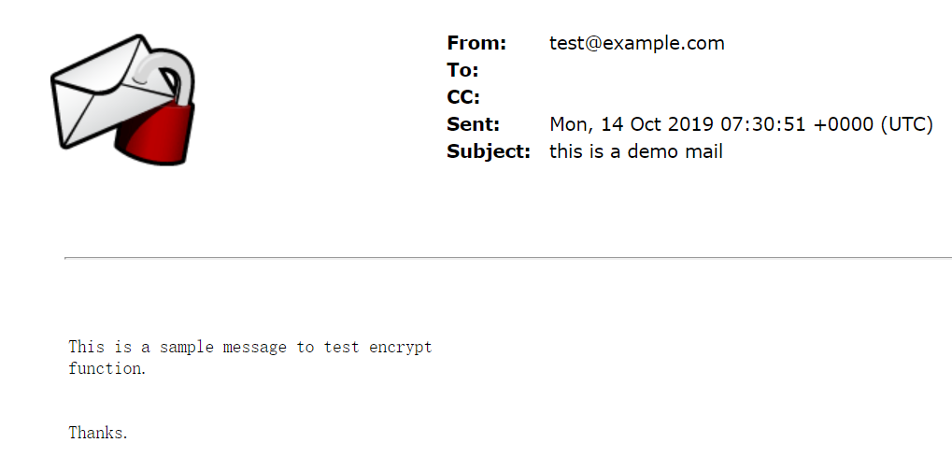Open the test@example.com sender address
Screen dimensions: 952x457
coord(636,43)
